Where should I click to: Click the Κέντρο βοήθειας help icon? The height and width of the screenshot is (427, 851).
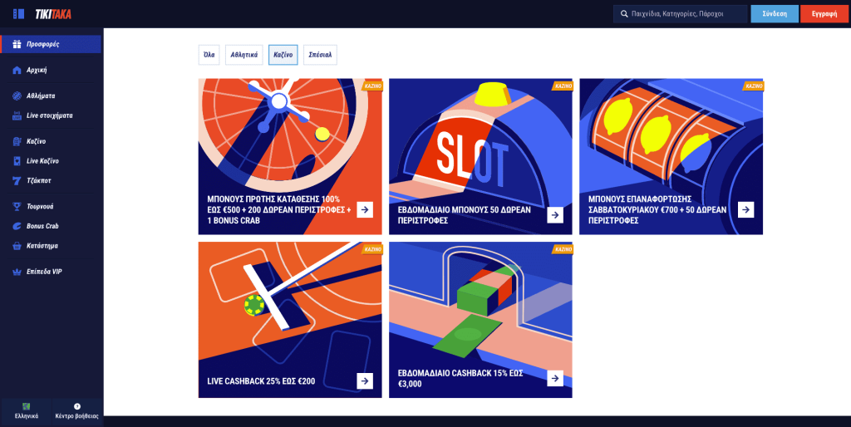coord(77,406)
